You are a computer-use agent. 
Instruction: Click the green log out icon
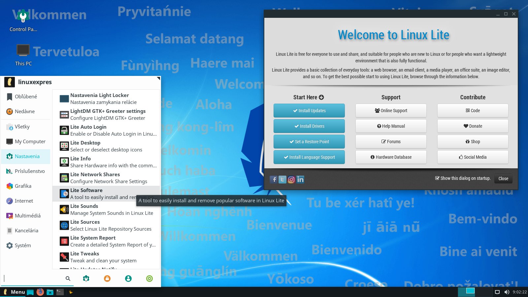149,279
